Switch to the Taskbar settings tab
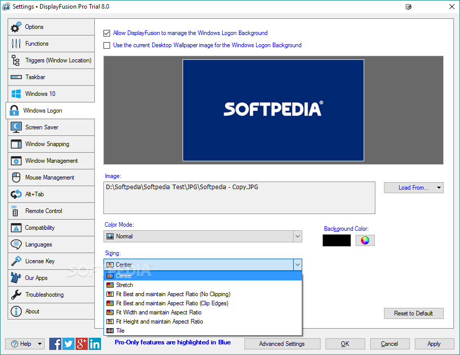This screenshot has height=355, width=460. 51,77
